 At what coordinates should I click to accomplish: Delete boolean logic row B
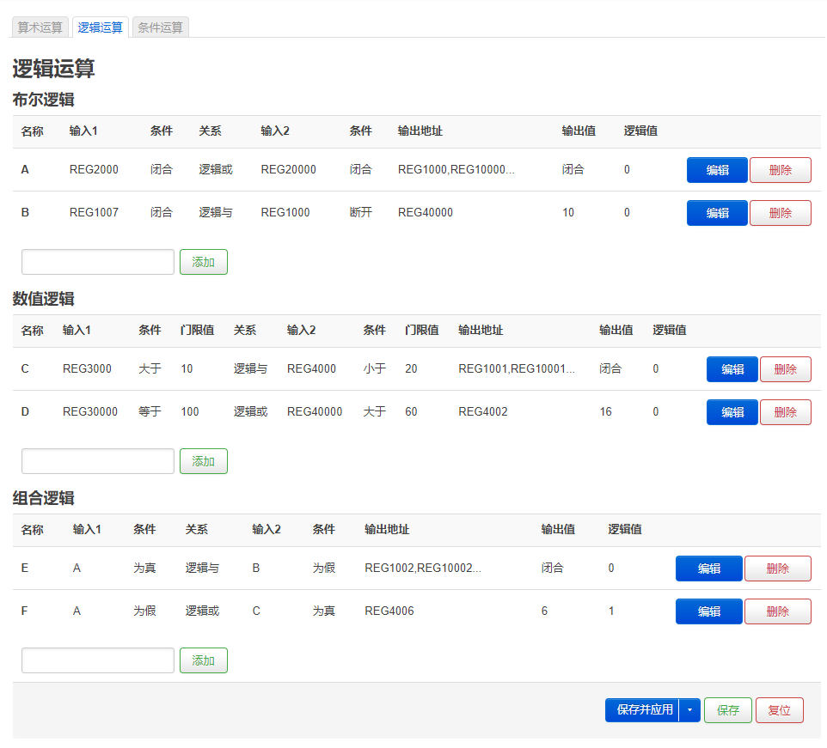(x=780, y=213)
